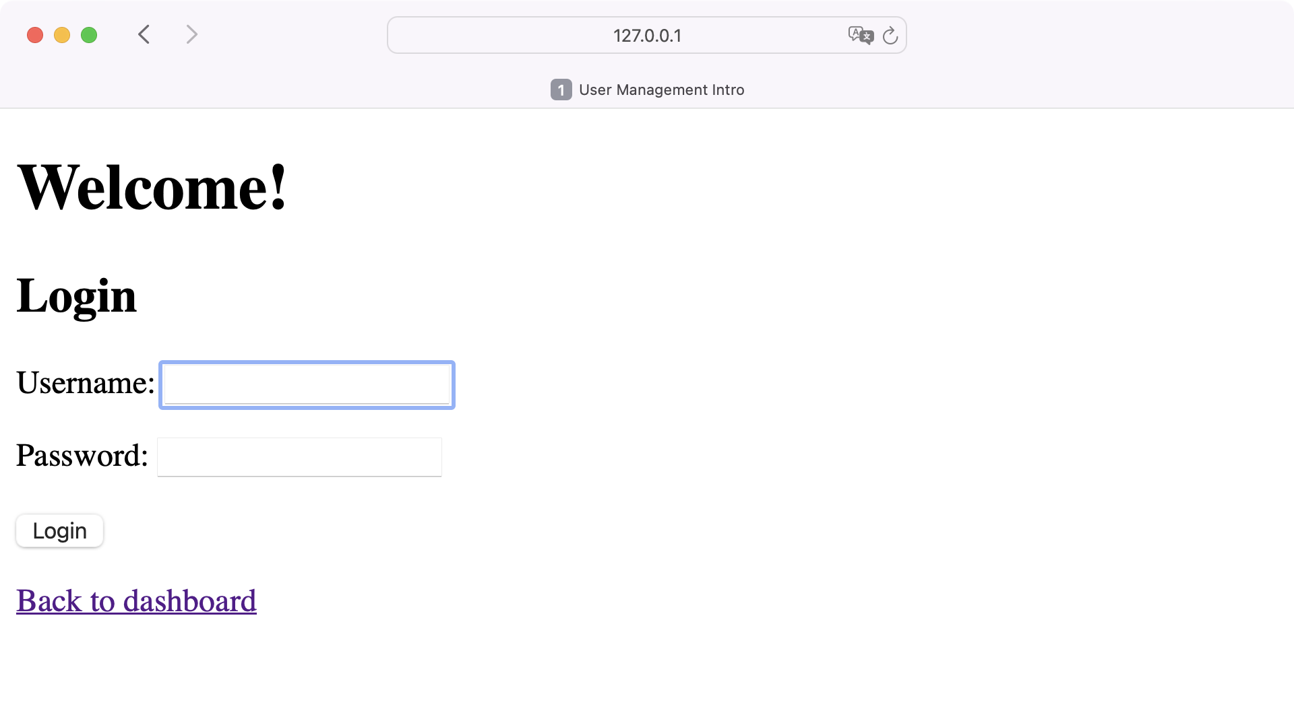Focus the address bar showing 127.0.0.1
Image resolution: width=1294 pixels, height=727 pixels.
(646, 35)
